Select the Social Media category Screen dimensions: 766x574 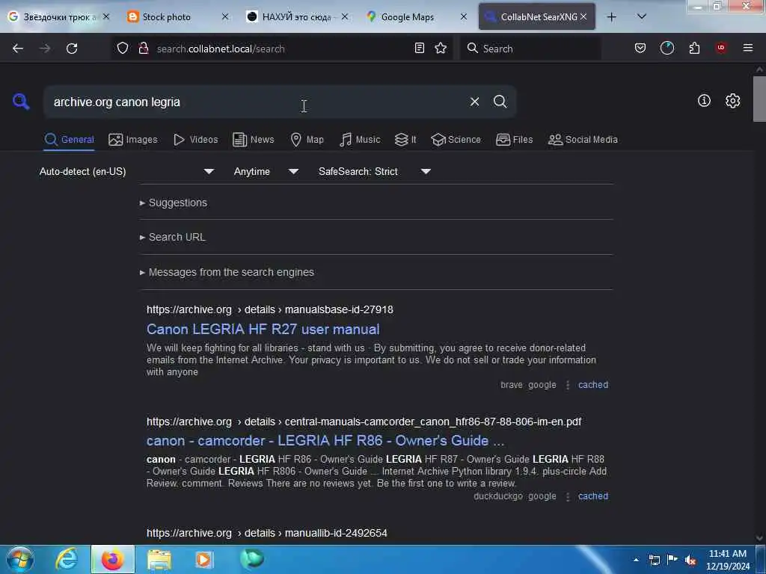coord(583,140)
